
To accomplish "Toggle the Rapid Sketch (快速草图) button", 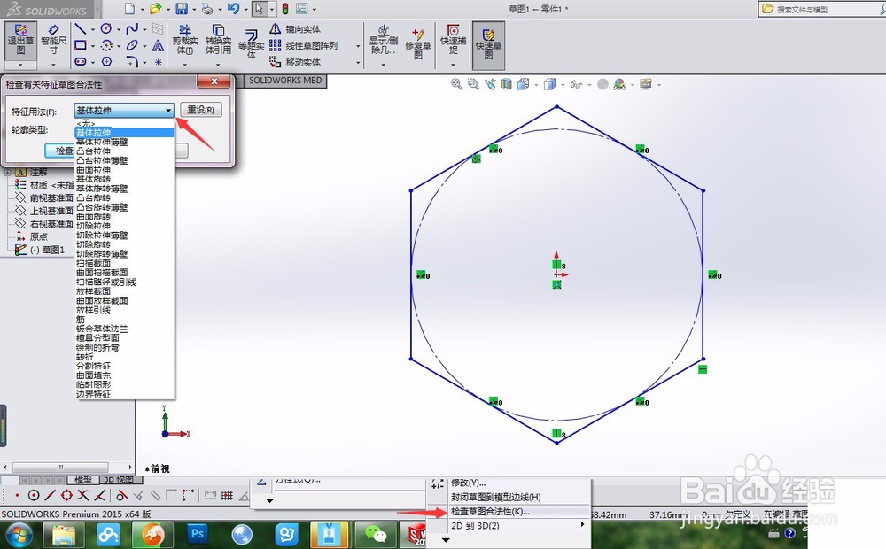I will pyautogui.click(x=488, y=44).
